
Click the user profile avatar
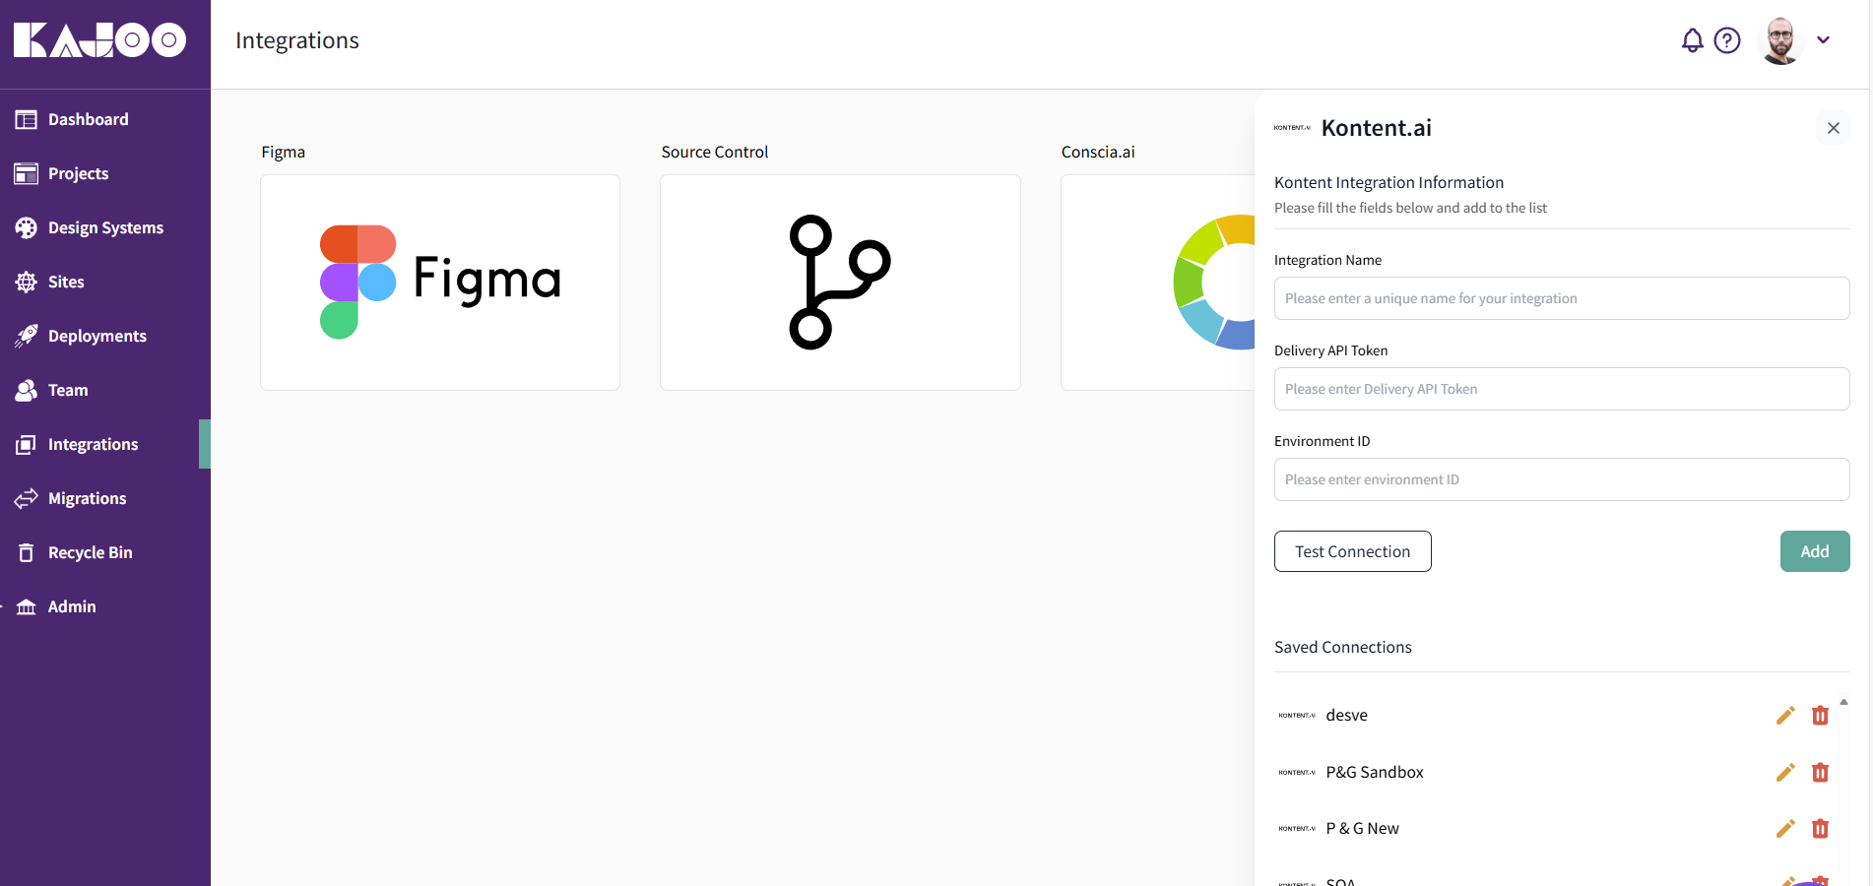(1780, 40)
